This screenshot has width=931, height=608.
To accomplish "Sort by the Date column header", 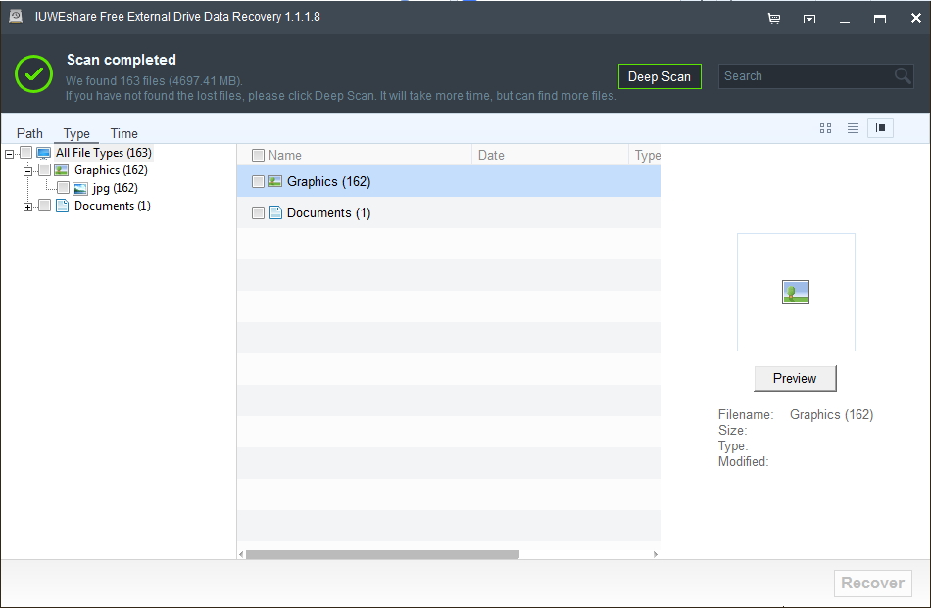I will tap(491, 156).
